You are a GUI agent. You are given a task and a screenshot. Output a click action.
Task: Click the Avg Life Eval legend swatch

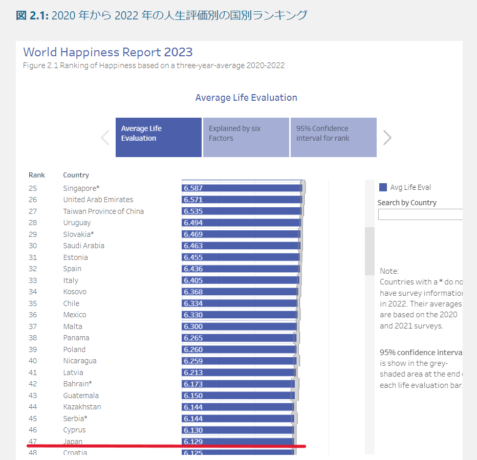[x=383, y=187]
